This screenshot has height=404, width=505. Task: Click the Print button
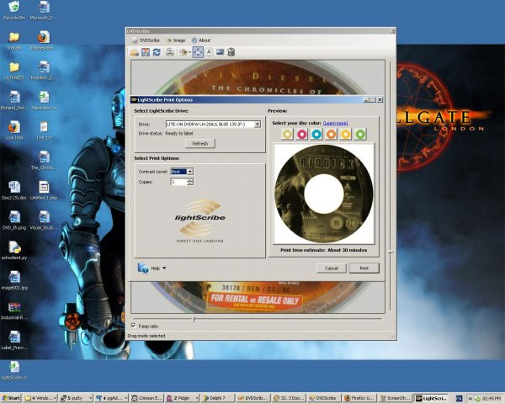pos(364,268)
